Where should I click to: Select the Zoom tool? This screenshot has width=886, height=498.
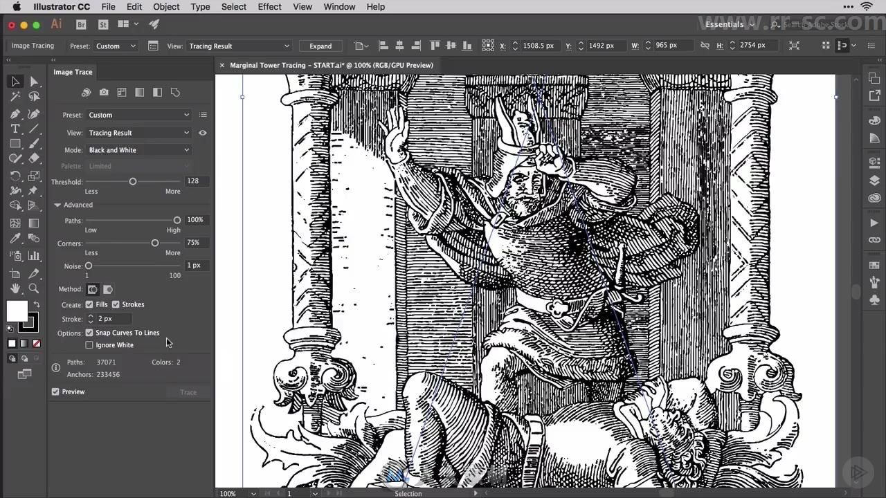(34, 288)
